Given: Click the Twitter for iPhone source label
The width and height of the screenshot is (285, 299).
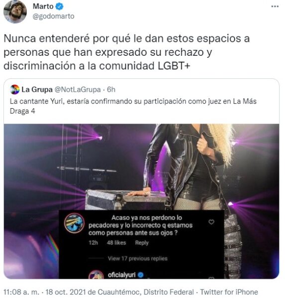Looking at the screenshot, I should [229, 292].
